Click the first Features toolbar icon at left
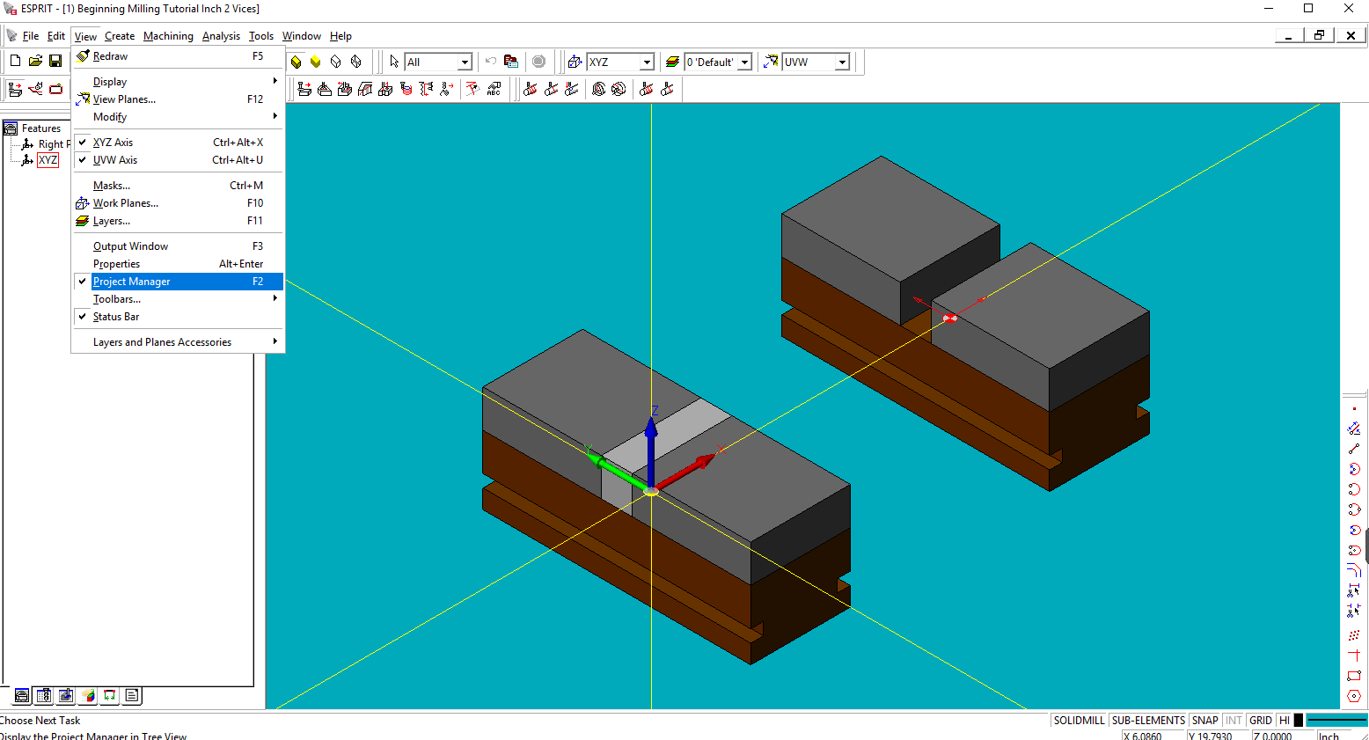The height and width of the screenshot is (740, 1369). tap(15, 89)
